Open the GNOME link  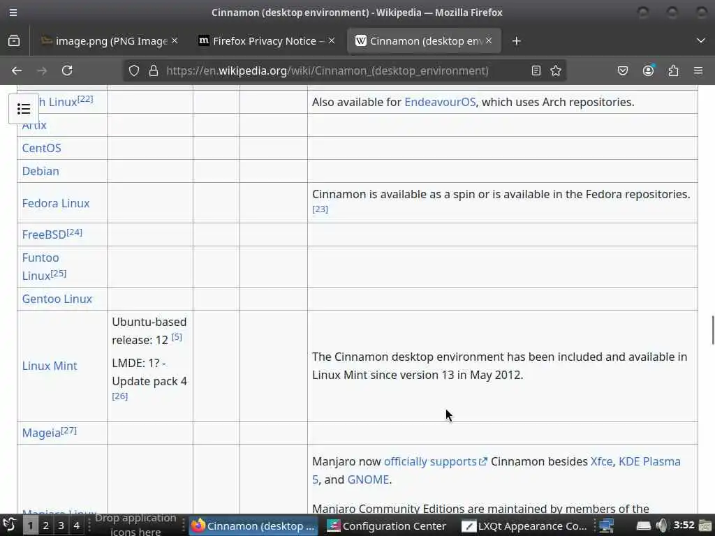click(x=368, y=480)
